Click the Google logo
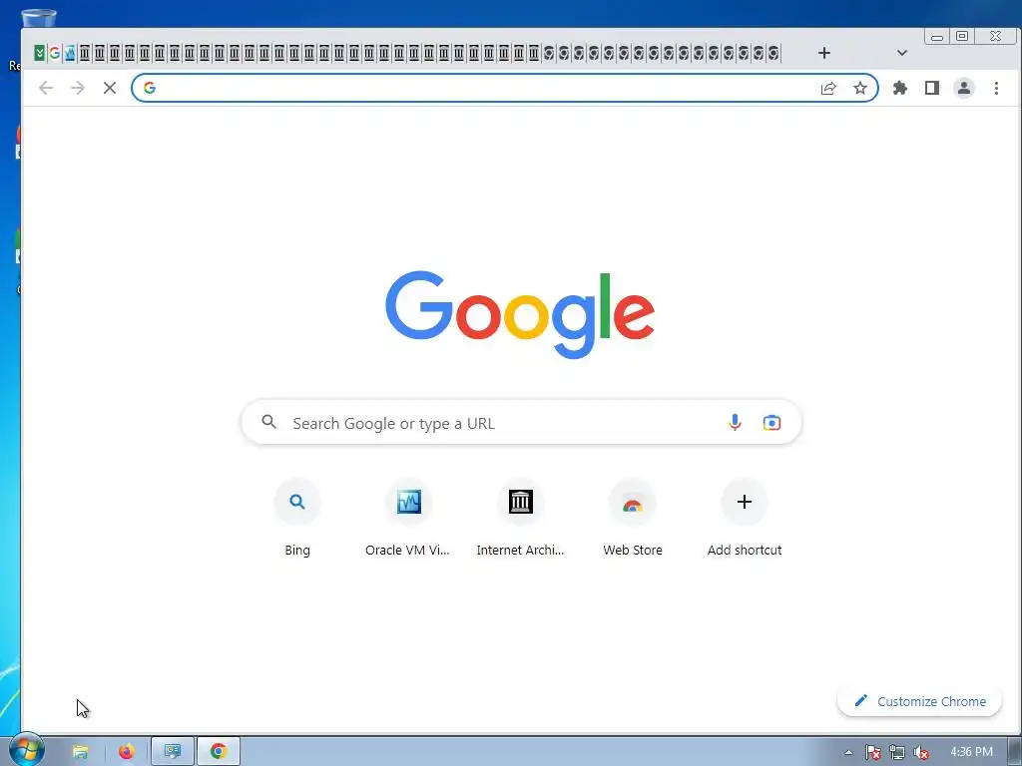 click(519, 314)
